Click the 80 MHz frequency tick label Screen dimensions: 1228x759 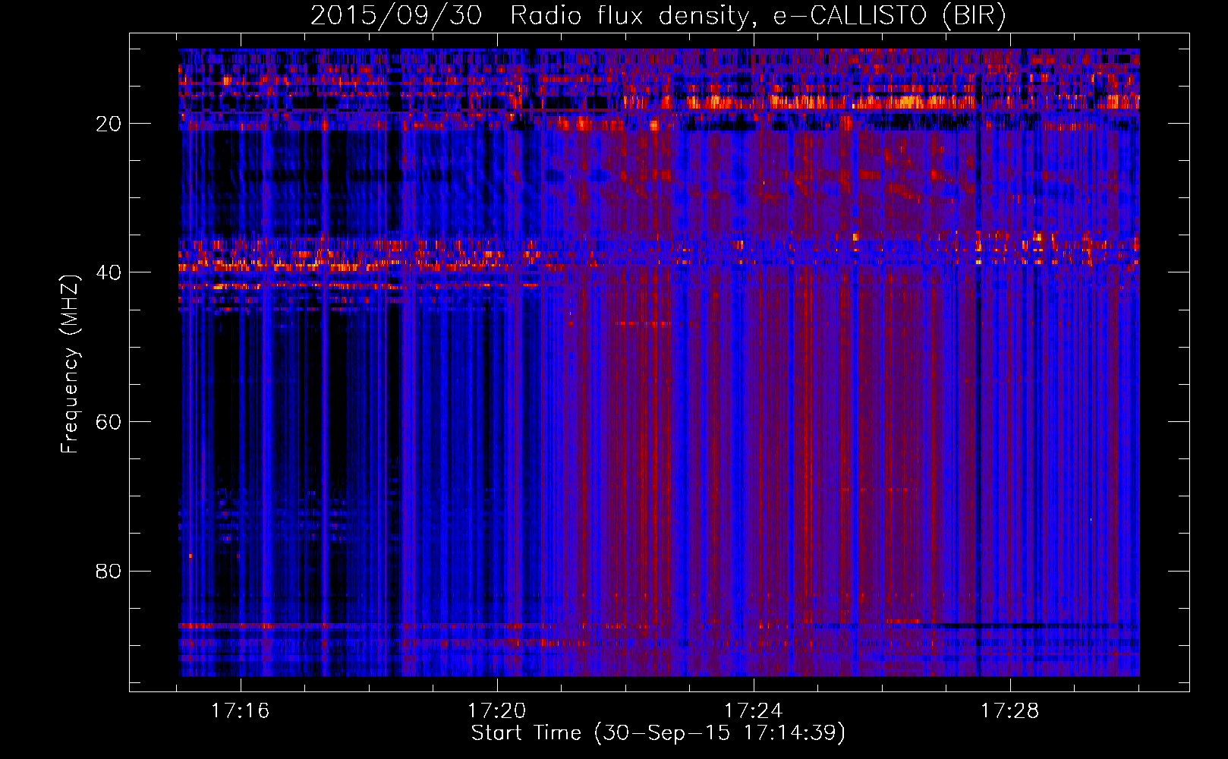point(109,571)
